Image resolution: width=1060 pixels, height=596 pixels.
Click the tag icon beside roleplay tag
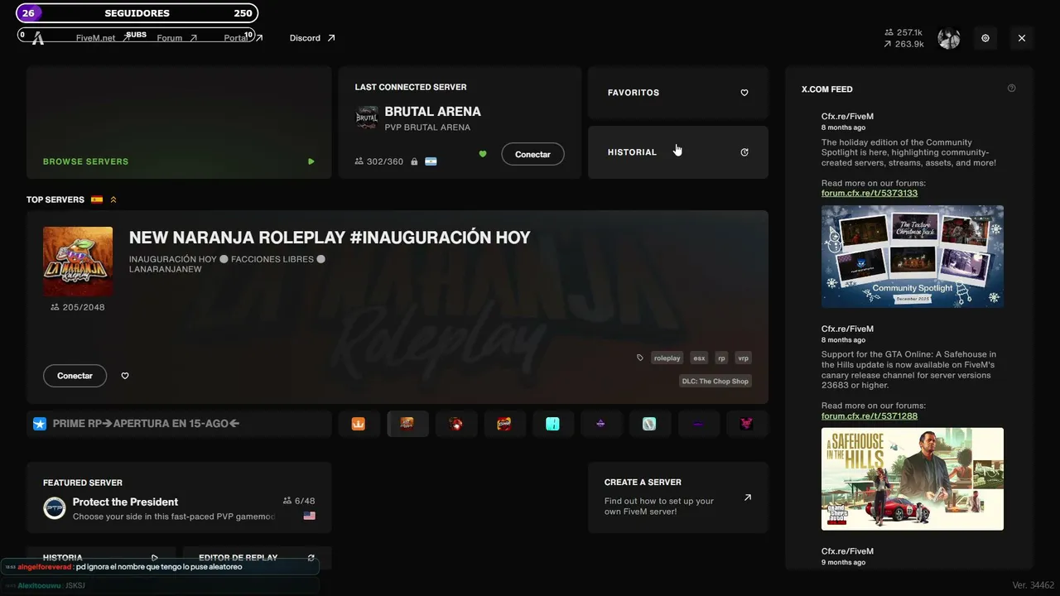(640, 358)
